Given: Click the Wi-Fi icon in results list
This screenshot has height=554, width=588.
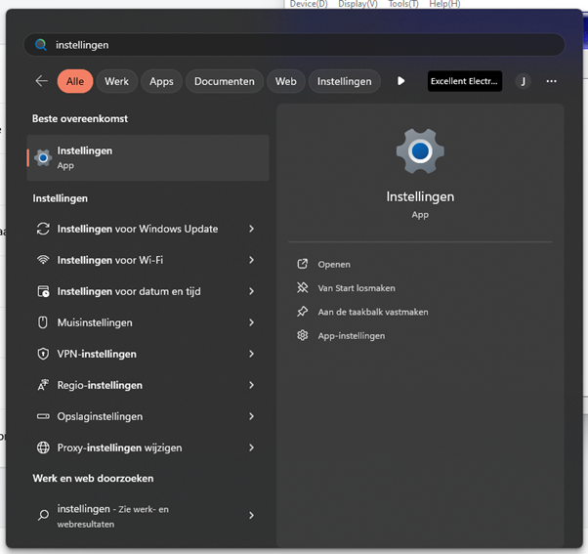Looking at the screenshot, I should point(43,260).
